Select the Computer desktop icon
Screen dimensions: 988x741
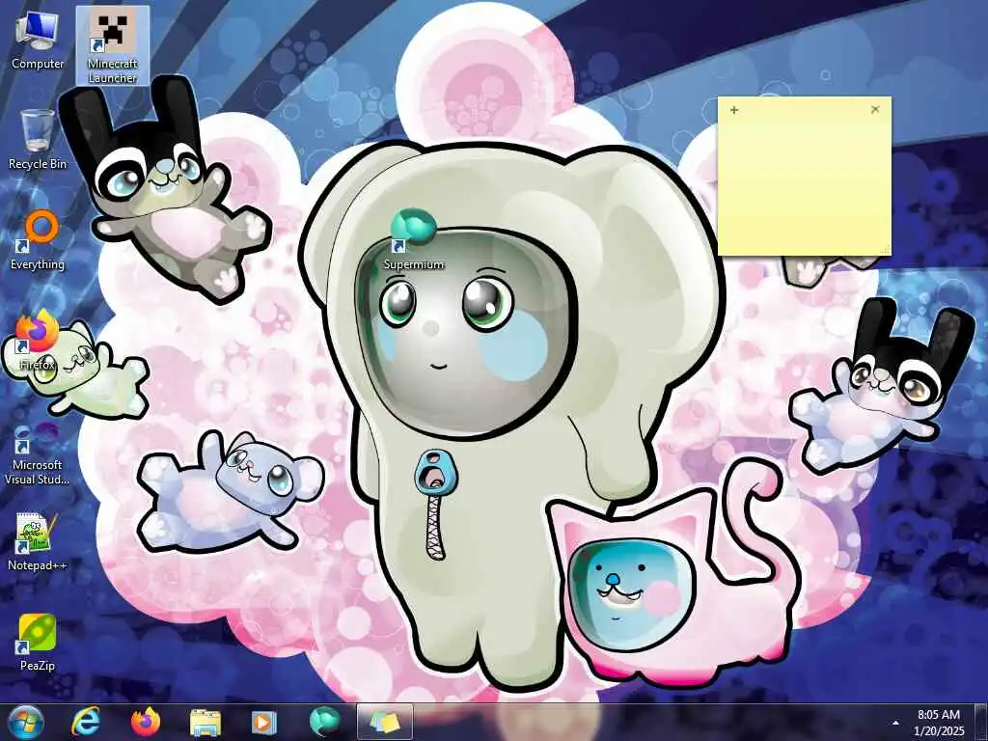(38, 41)
